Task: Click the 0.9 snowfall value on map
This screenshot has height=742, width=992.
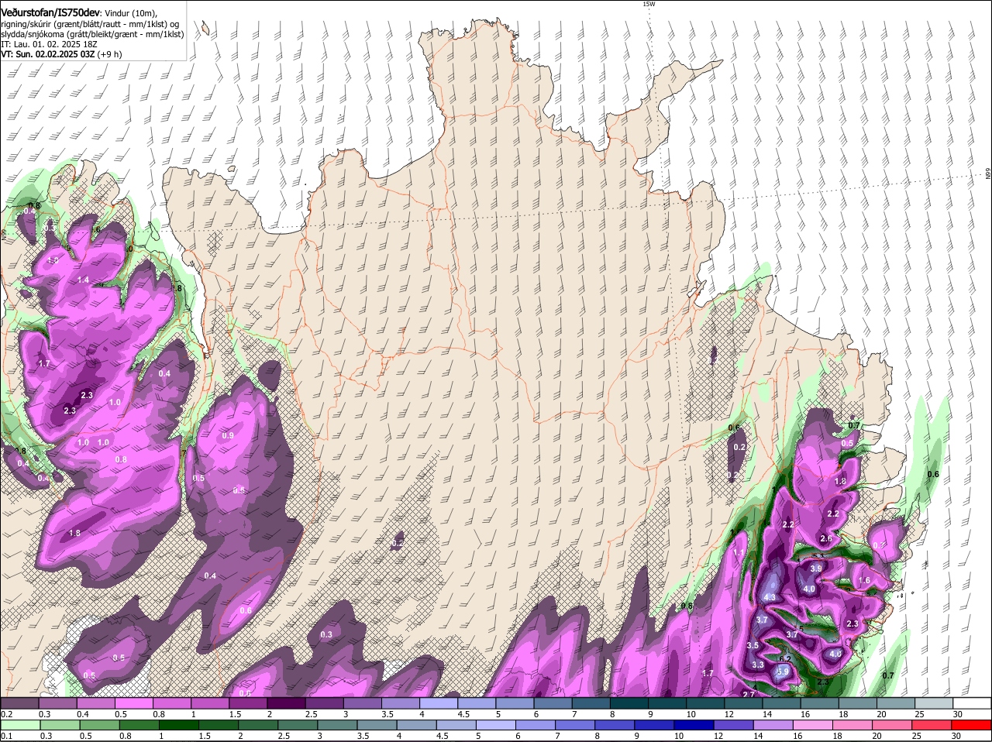Action: coord(228,435)
